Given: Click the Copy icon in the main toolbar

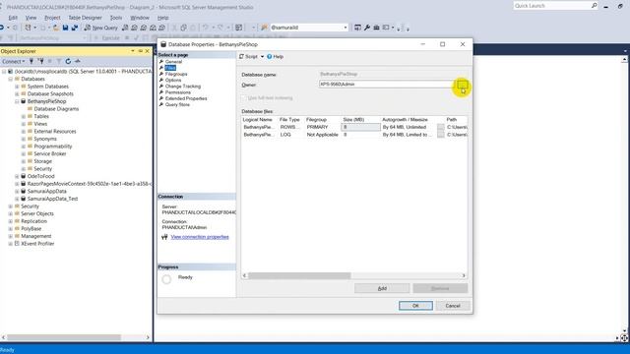Looking at the screenshot, I should point(184,28).
